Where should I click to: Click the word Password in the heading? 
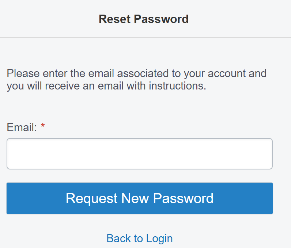[161, 19]
